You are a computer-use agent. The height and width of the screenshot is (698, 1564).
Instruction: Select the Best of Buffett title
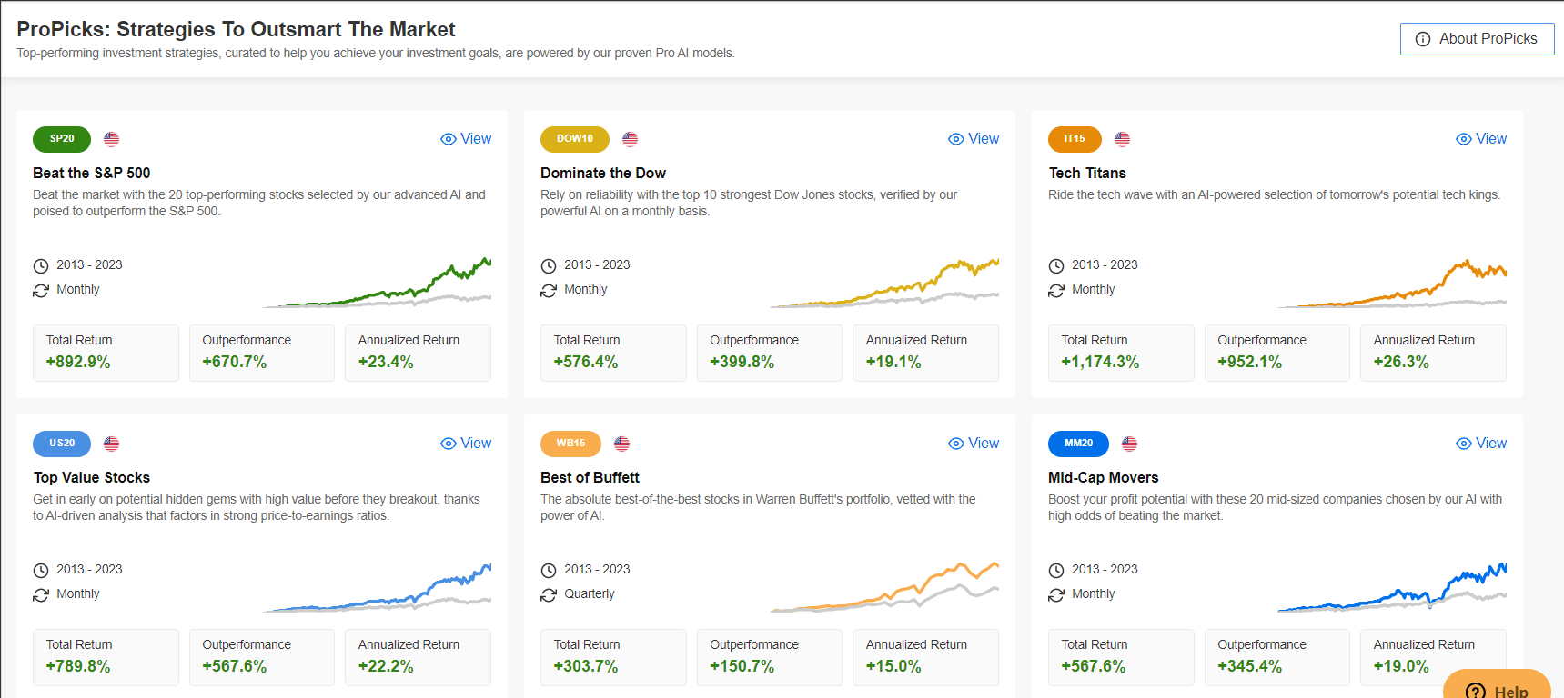click(x=590, y=477)
